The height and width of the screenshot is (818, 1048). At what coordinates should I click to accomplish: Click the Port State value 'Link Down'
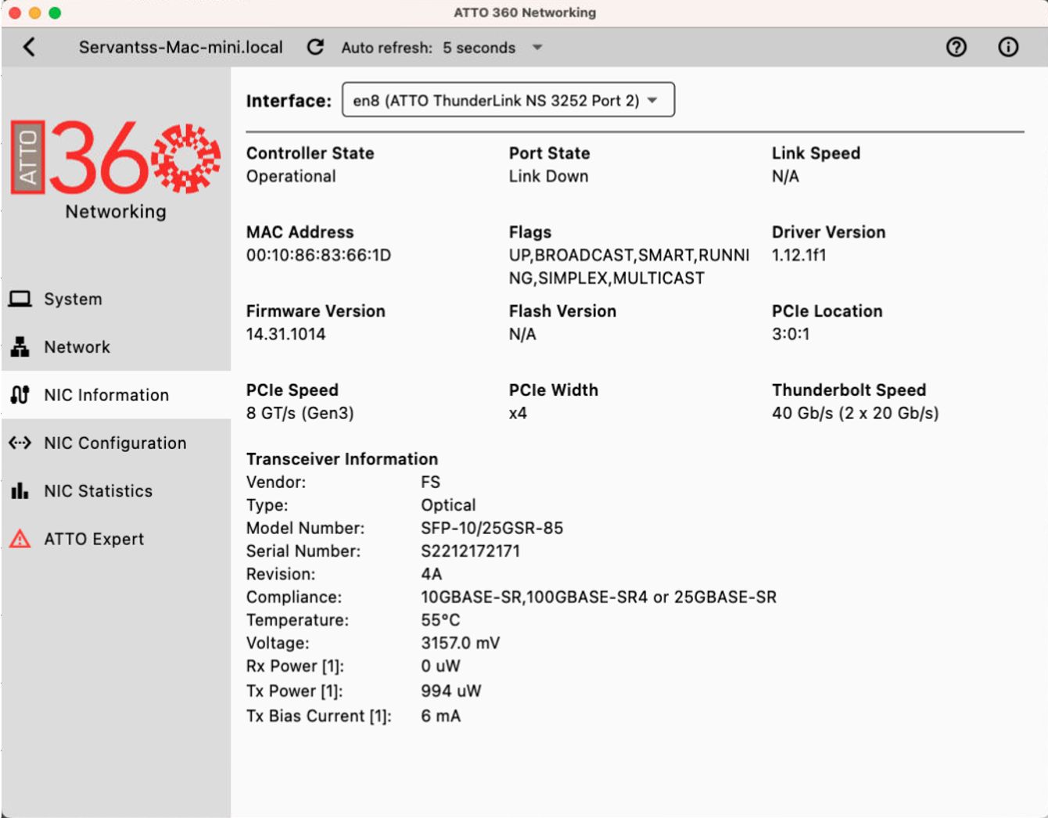point(548,177)
